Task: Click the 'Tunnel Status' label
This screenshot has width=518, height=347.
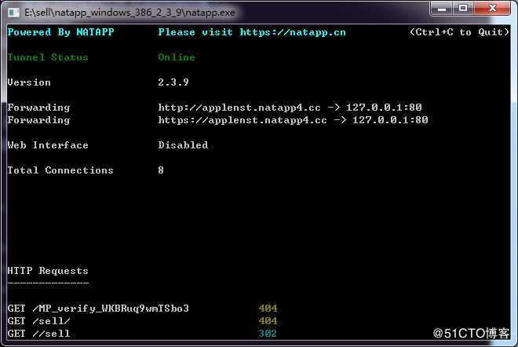Action: (x=48, y=57)
